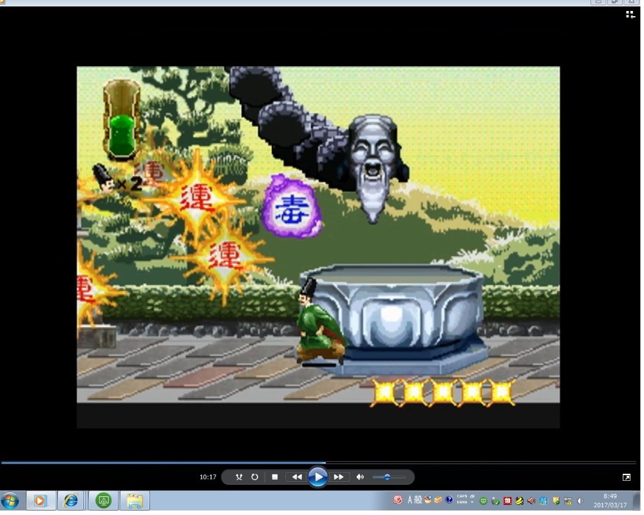Click the blue computers tray icon

[544, 501]
